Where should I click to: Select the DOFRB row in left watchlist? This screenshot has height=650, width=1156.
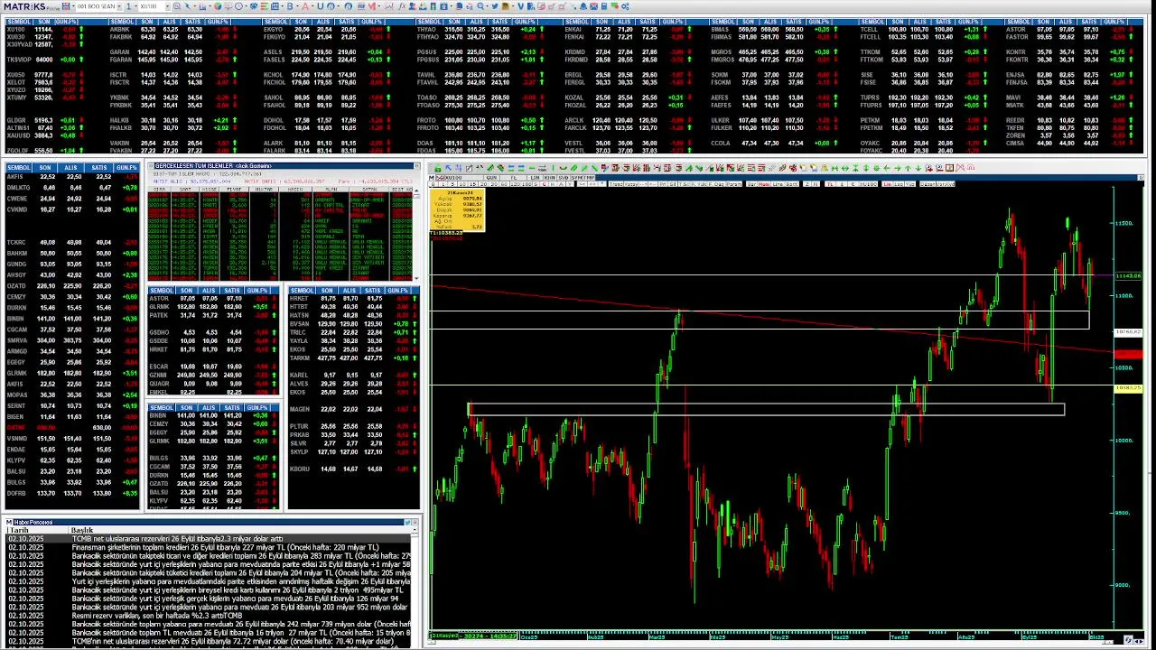click(72, 493)
